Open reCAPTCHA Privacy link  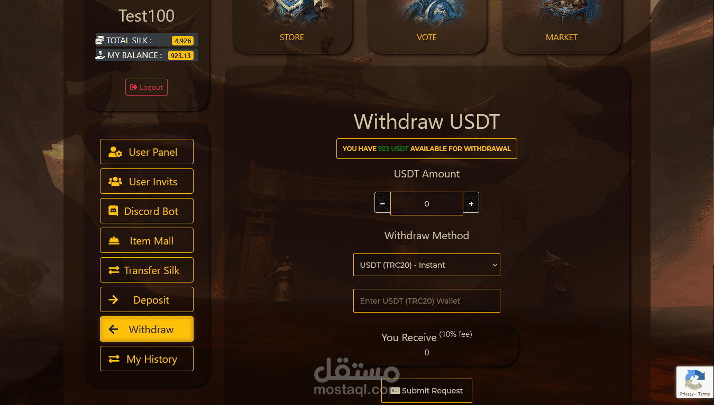pyautogui.click(x=686, y=394)
